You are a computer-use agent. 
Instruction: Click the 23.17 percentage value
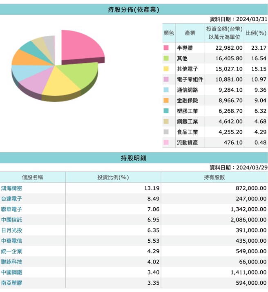click(259, 48)
